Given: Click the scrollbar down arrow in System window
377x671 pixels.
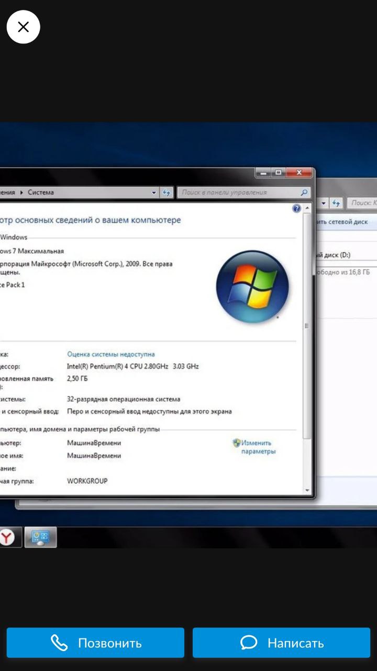Looking at the screenshot, I should [x=307, y=490].
